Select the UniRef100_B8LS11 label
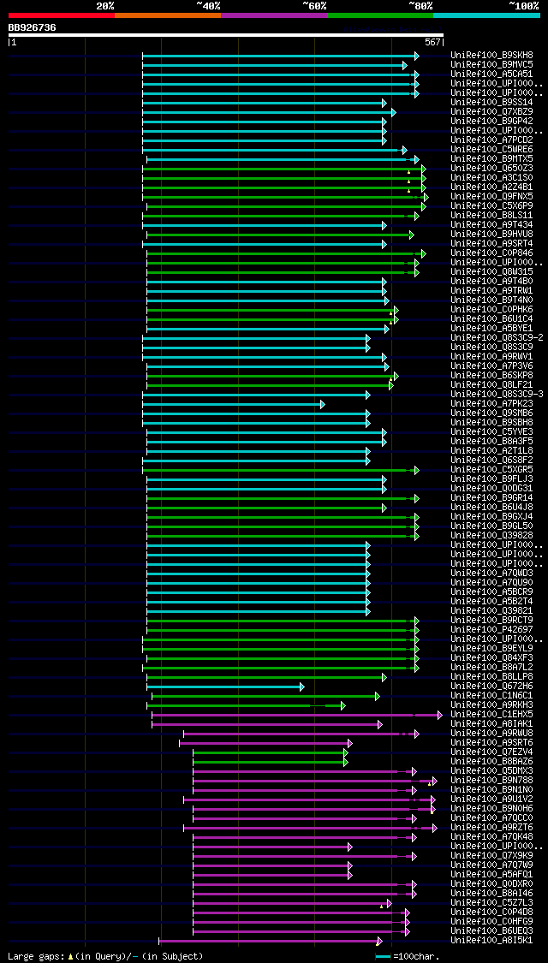 (491, 216)
